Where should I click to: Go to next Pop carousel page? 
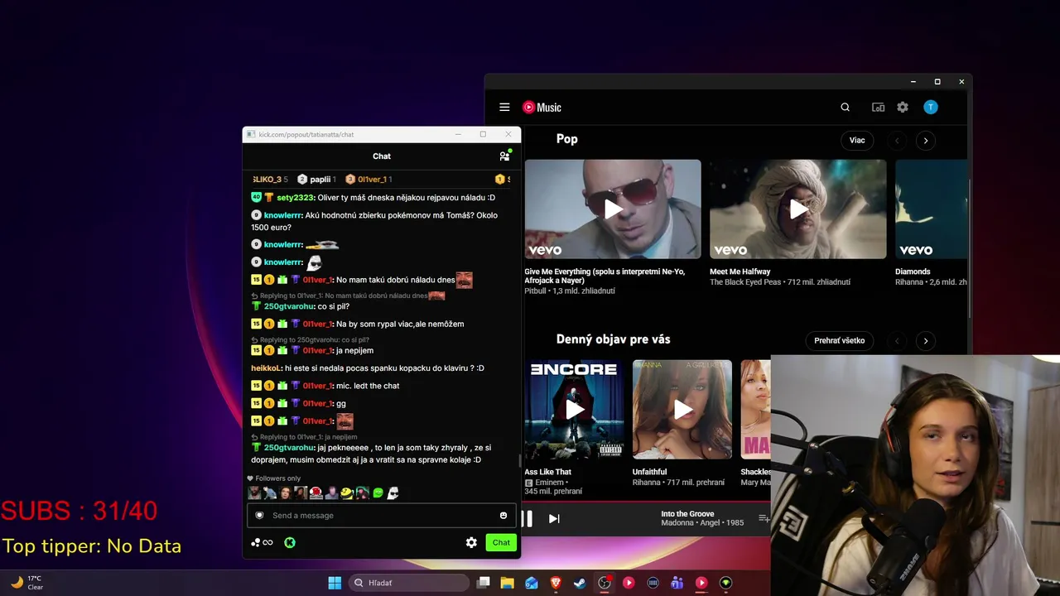[926, 141]
